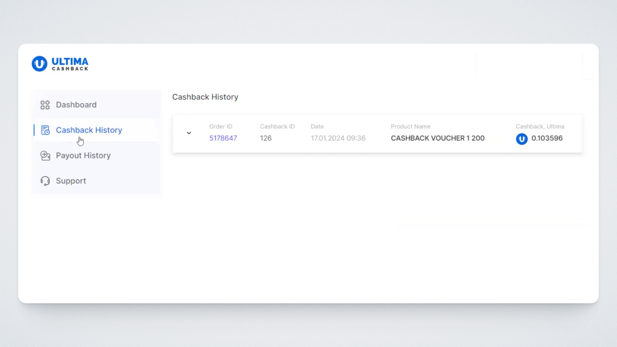Click the cashback amount 0.103596
Image resolution: width=617 pixels, height=347 pixels.
(x=547, y=138)
